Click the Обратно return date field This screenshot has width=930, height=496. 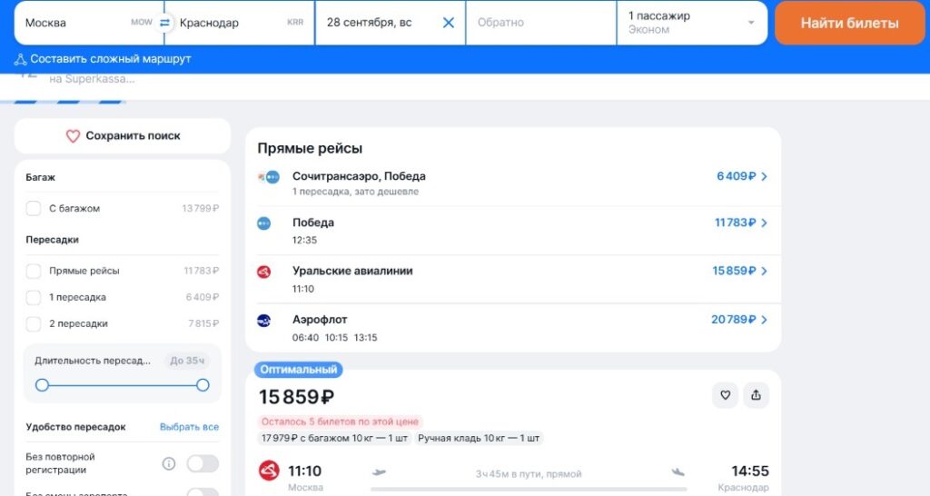pyautogui.click(x=541, y=23)
